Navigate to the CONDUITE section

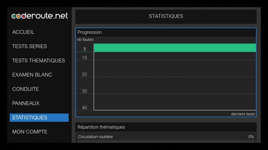[x=25, y=89]
